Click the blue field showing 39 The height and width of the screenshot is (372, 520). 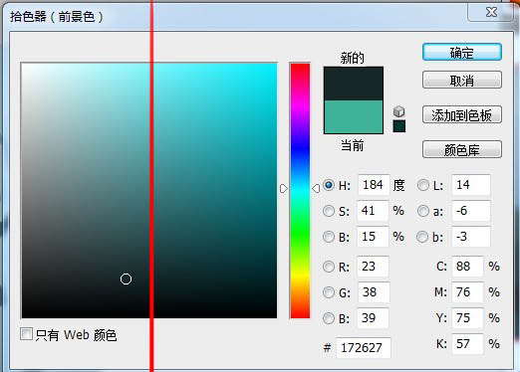pyautogui.click(x=373, y=318)
